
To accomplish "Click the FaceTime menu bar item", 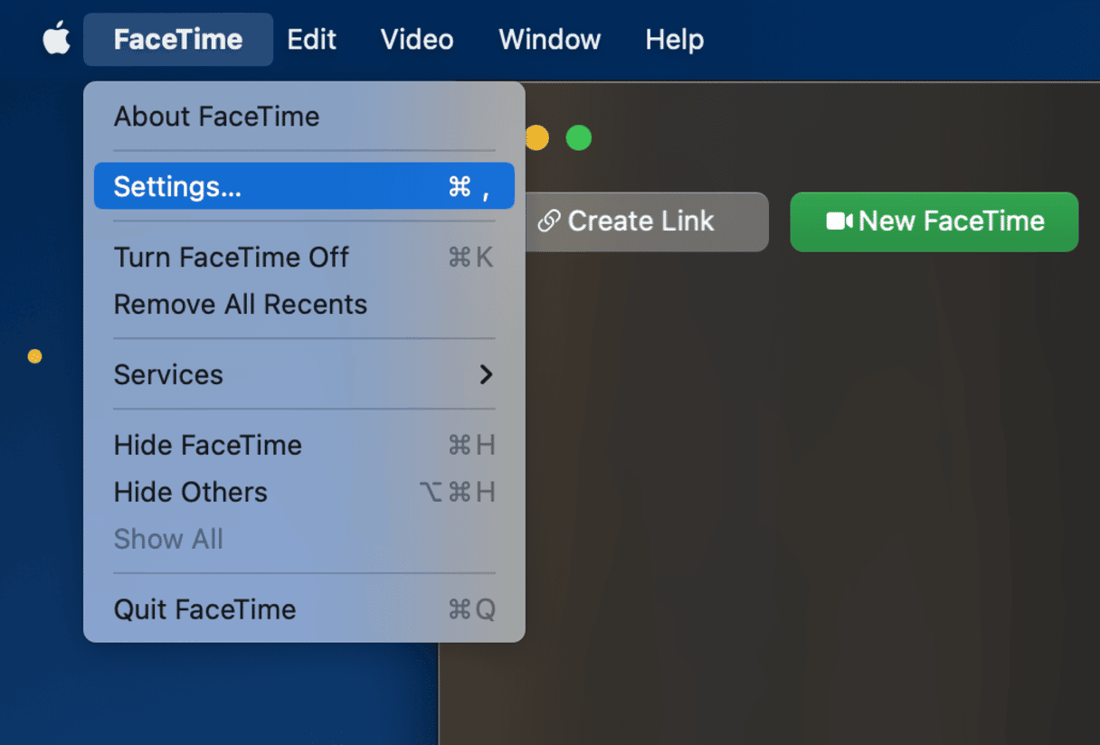I will coord(178,40).
